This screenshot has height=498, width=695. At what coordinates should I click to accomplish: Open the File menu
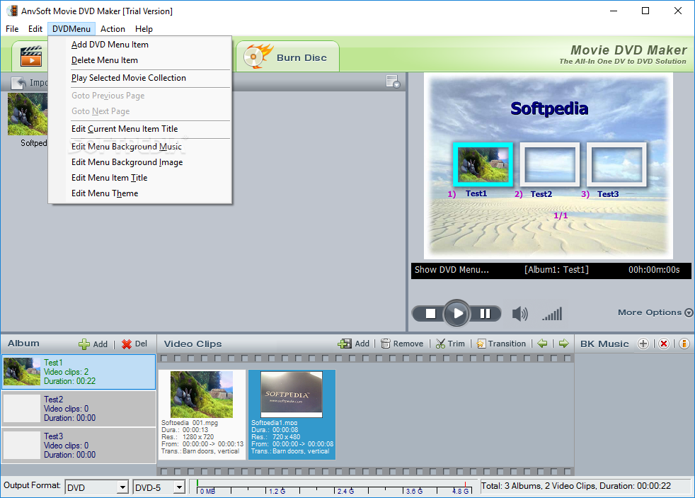click(12, 29)
